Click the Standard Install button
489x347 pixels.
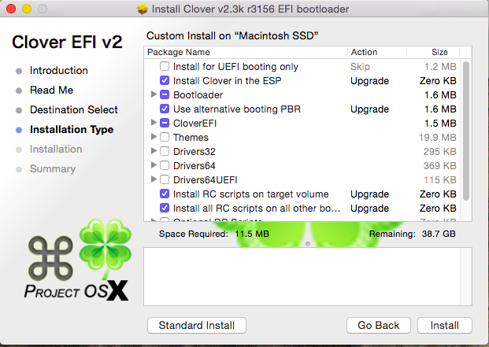[x=197, y=326]
